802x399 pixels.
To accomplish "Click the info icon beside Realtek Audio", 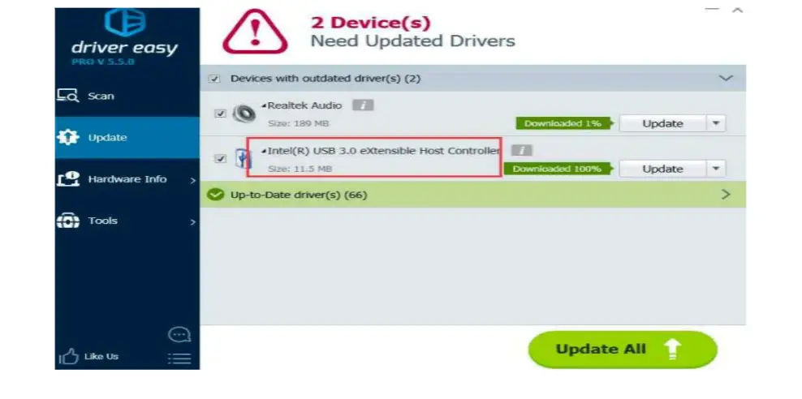I will pyautogui.click(x=363, y=105).
